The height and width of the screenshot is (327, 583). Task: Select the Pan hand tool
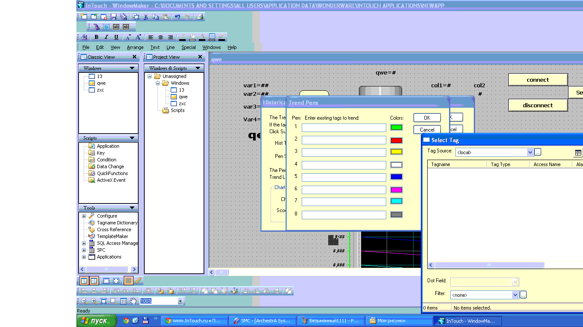pyautogui.click(x=133, y=301)
